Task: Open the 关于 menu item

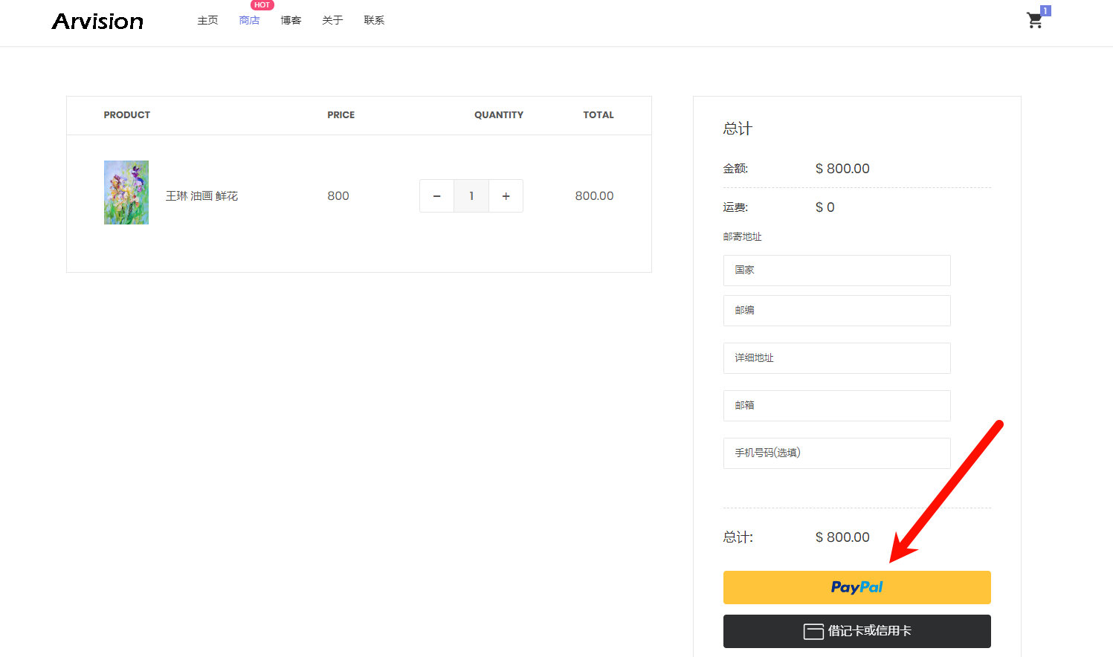Action: (x=332, y=21)
